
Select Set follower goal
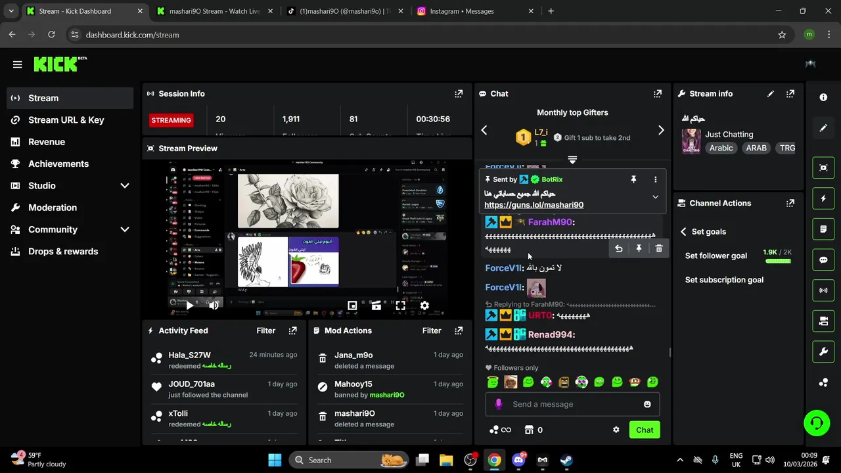[716, 256]
